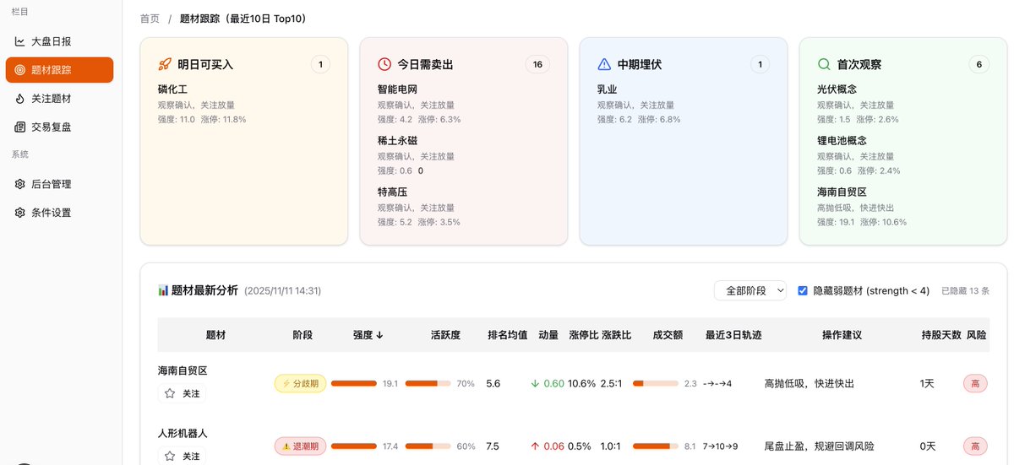
Task: Click the bar chart icon beside 题材最新分析
Action: [163, 290]
